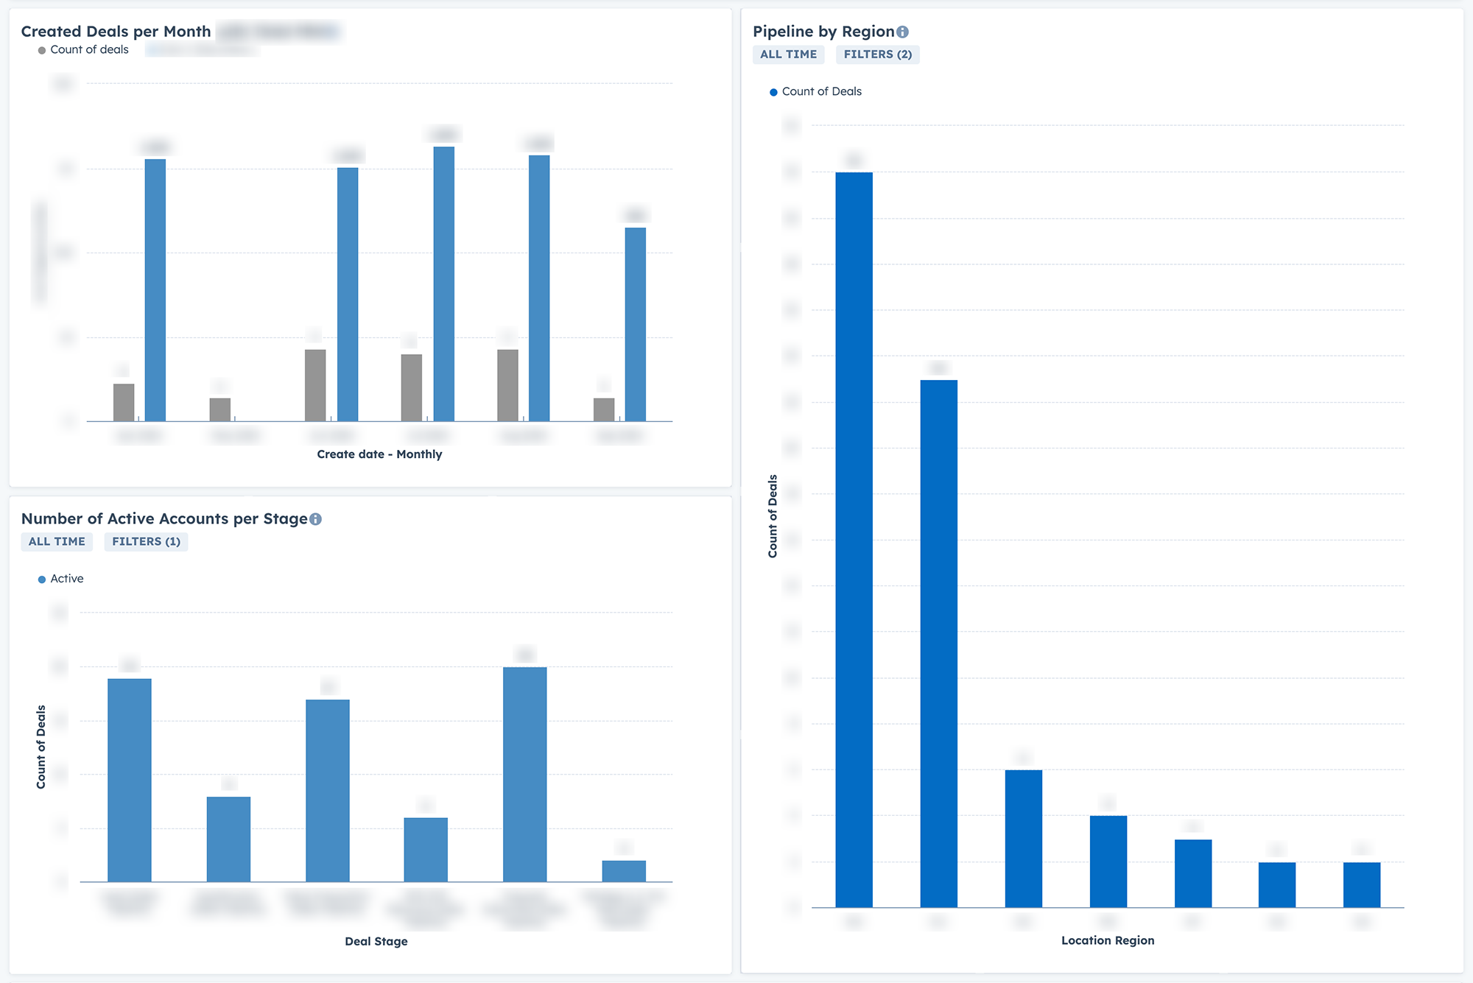Open FILTERS (1) on the Active Accounts report

pyautogui.click(x=145, y=541)
